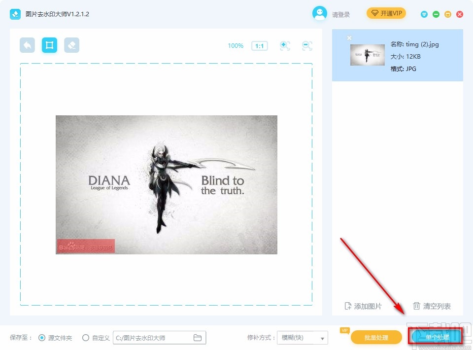Select the timg (2).jpg thumbnail
The width and height of the screenshot is (473, 350).
click(x=368, y=55)
